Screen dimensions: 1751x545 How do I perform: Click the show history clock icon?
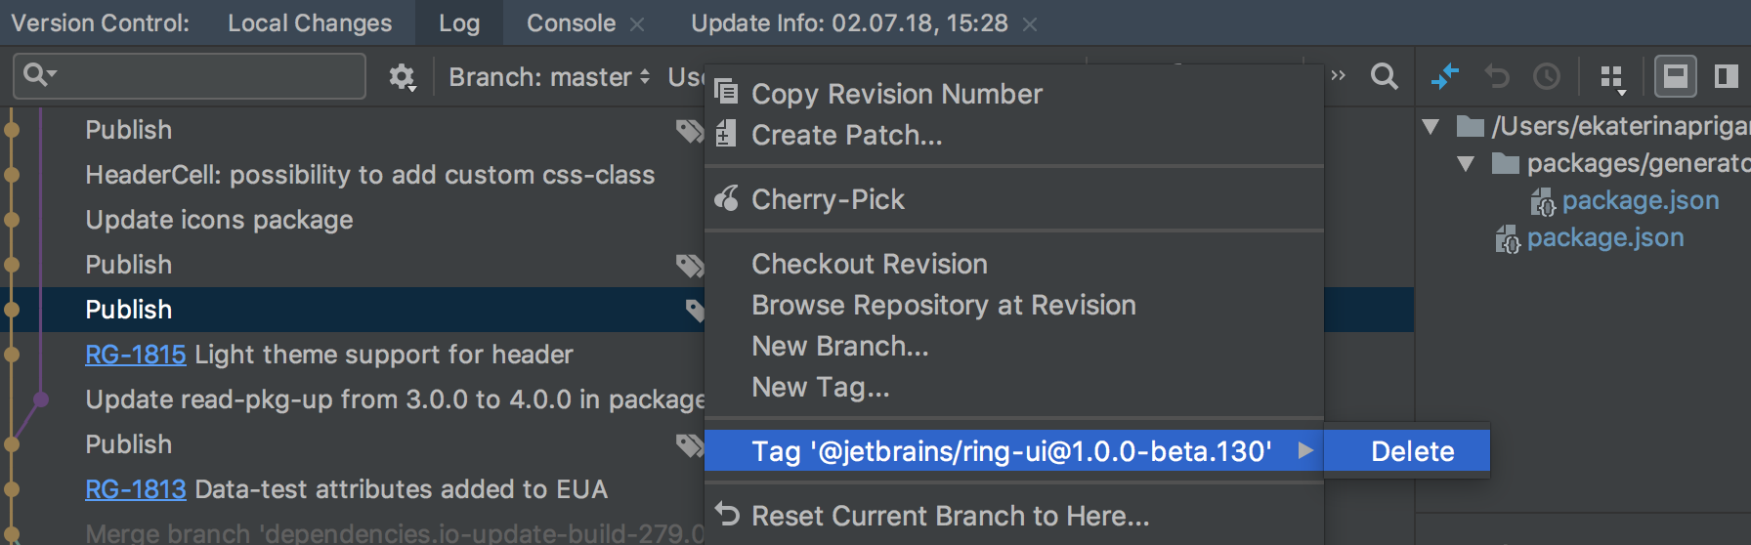point(1547,76)
